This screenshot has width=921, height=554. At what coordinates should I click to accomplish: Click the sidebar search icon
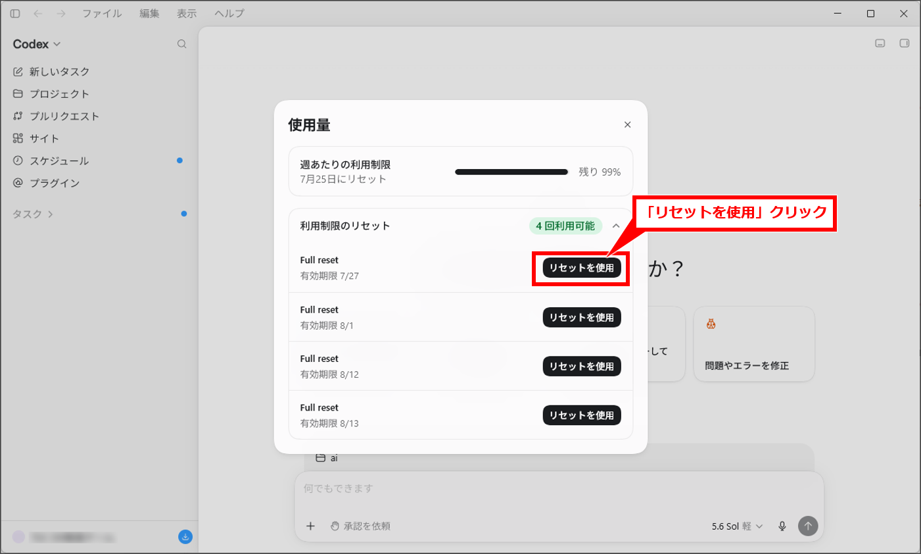[x=182, y=44]
